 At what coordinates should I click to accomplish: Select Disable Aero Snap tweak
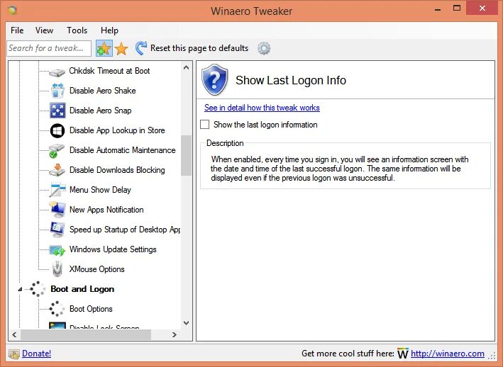coord(101,111)
